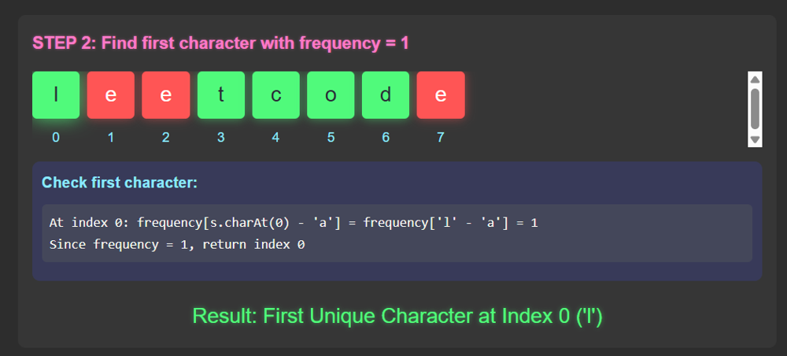Select the green 'd' character tile
The height and width of the screenshot is (356, 787).
click(386, 95)
